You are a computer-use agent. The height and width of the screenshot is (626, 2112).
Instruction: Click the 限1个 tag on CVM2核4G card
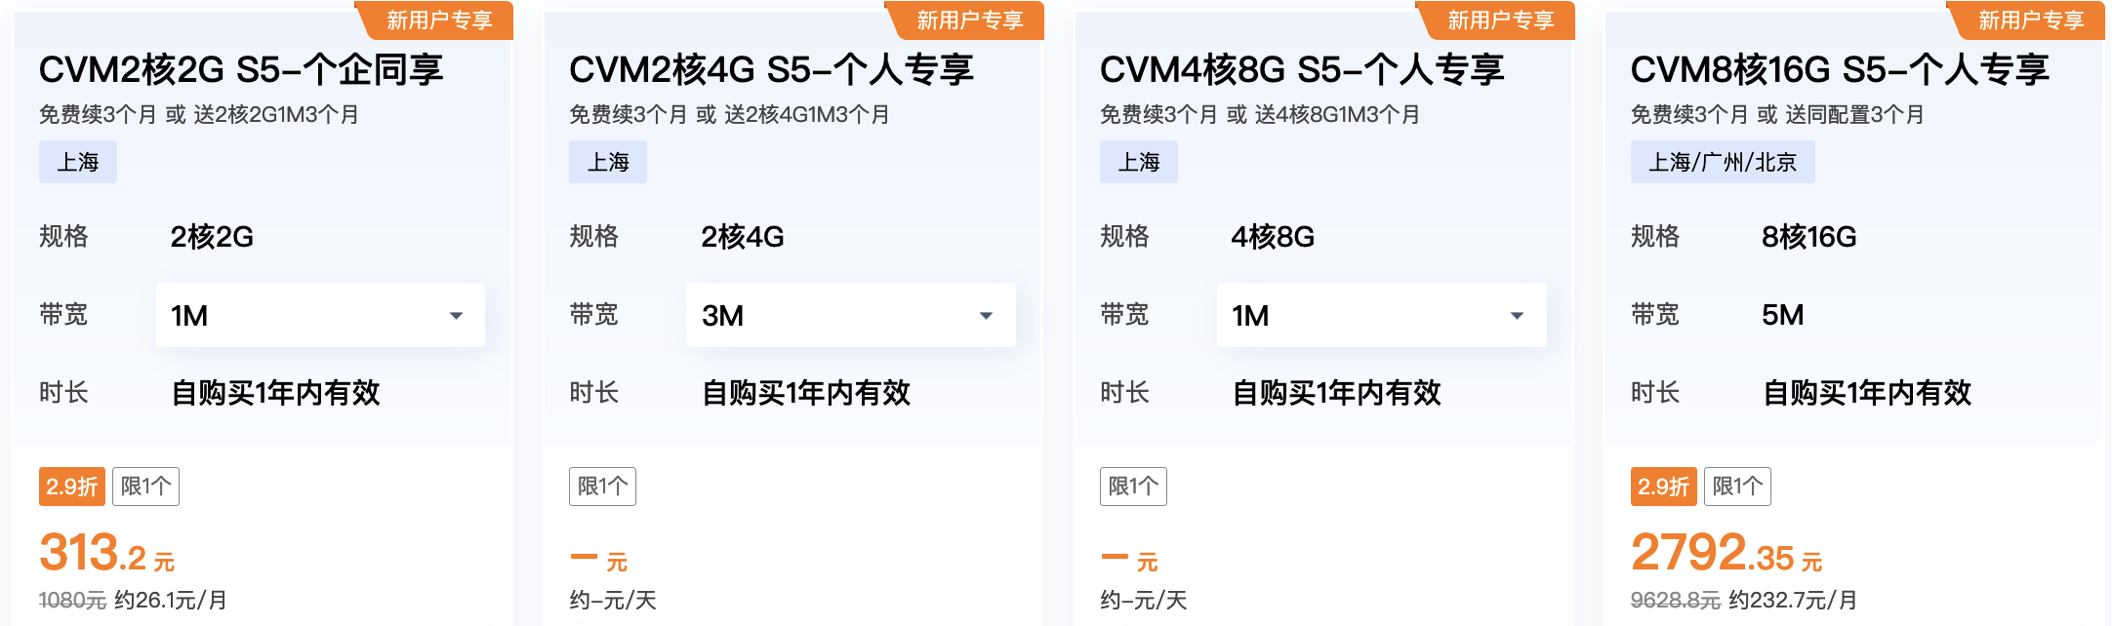click(x=602, y=487)
